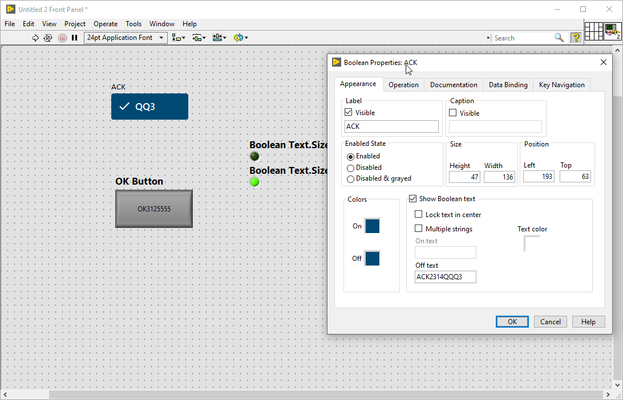The height and width of the screenshot is (400, 623).
Task: Click the Abort Execution icon
Action: point(63,38)
